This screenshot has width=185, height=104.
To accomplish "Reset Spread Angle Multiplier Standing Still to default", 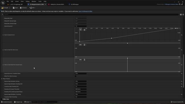I will [x=182, y=84].
